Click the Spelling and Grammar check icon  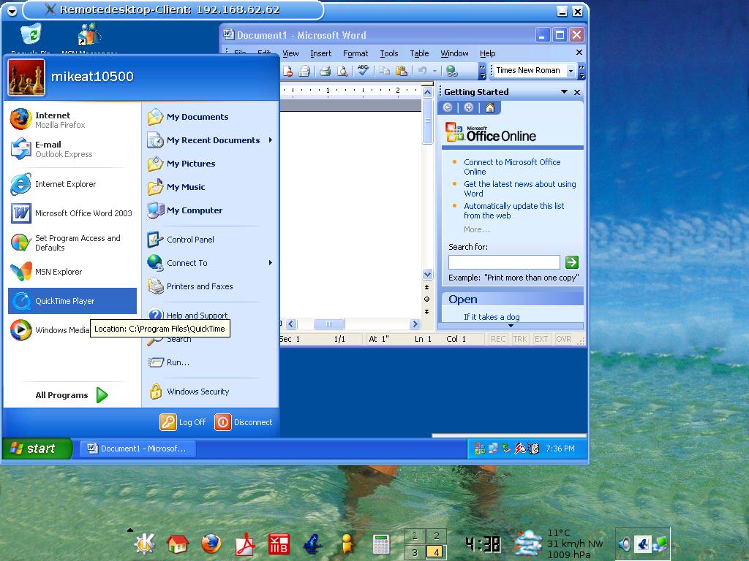(x=363, y=71)
